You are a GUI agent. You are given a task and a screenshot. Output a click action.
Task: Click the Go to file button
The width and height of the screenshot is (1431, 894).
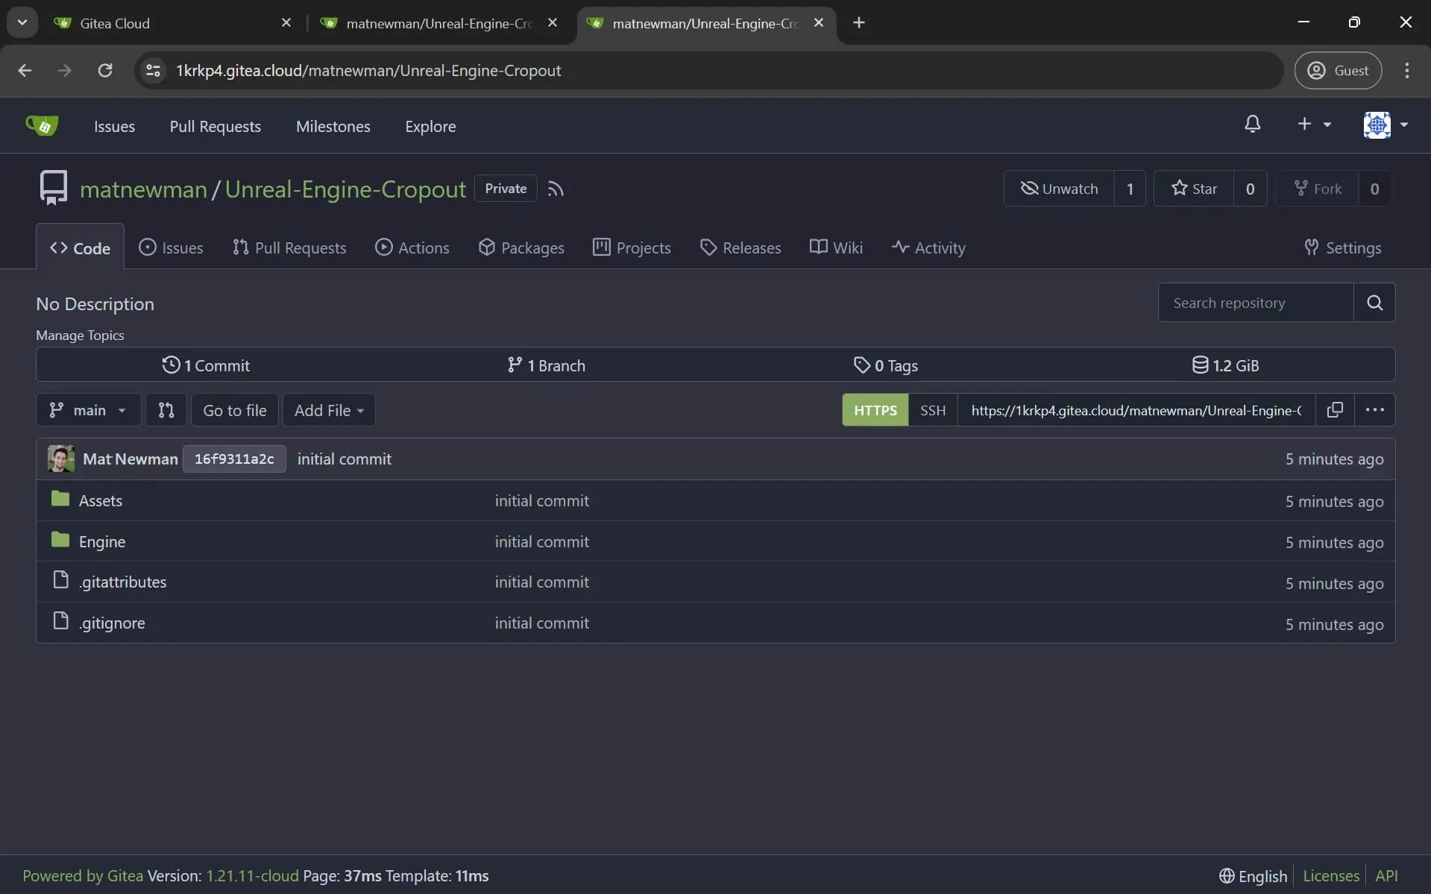tap(234, 409)
